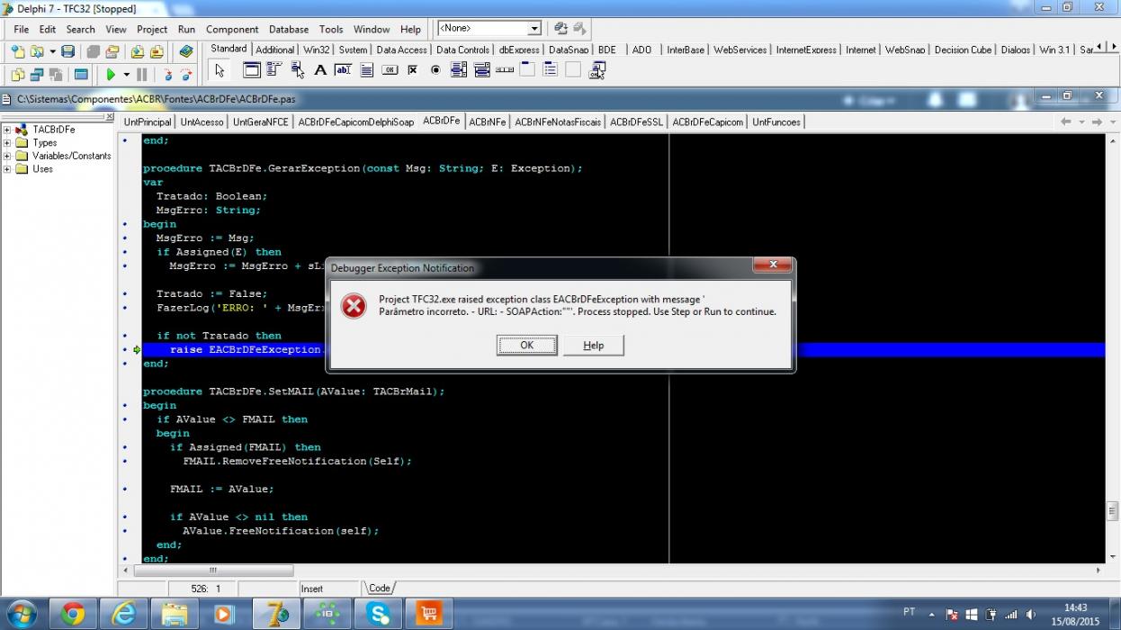Open the Database menu
Screen dimensions: 1121x630
289,29
